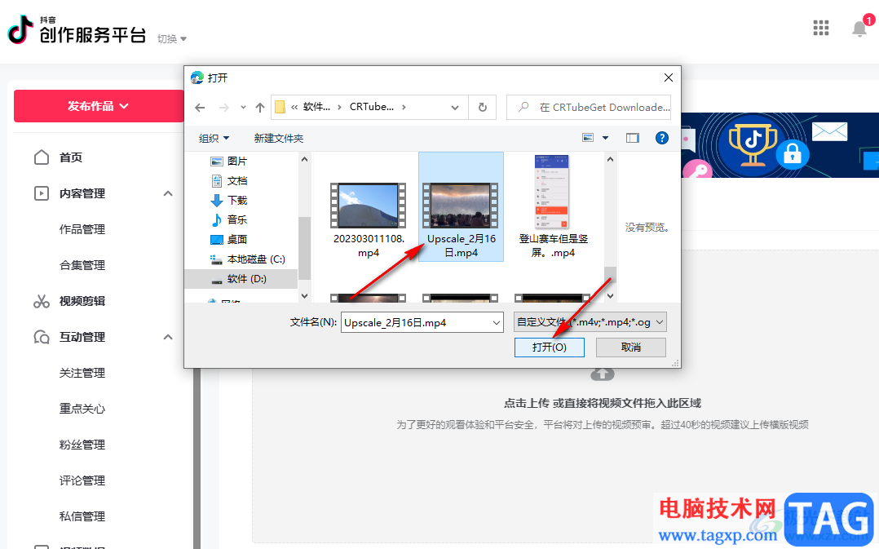Open the 切换 platform switcher
This screenshot has width=879, height=549.
click(x=171, y=38)
